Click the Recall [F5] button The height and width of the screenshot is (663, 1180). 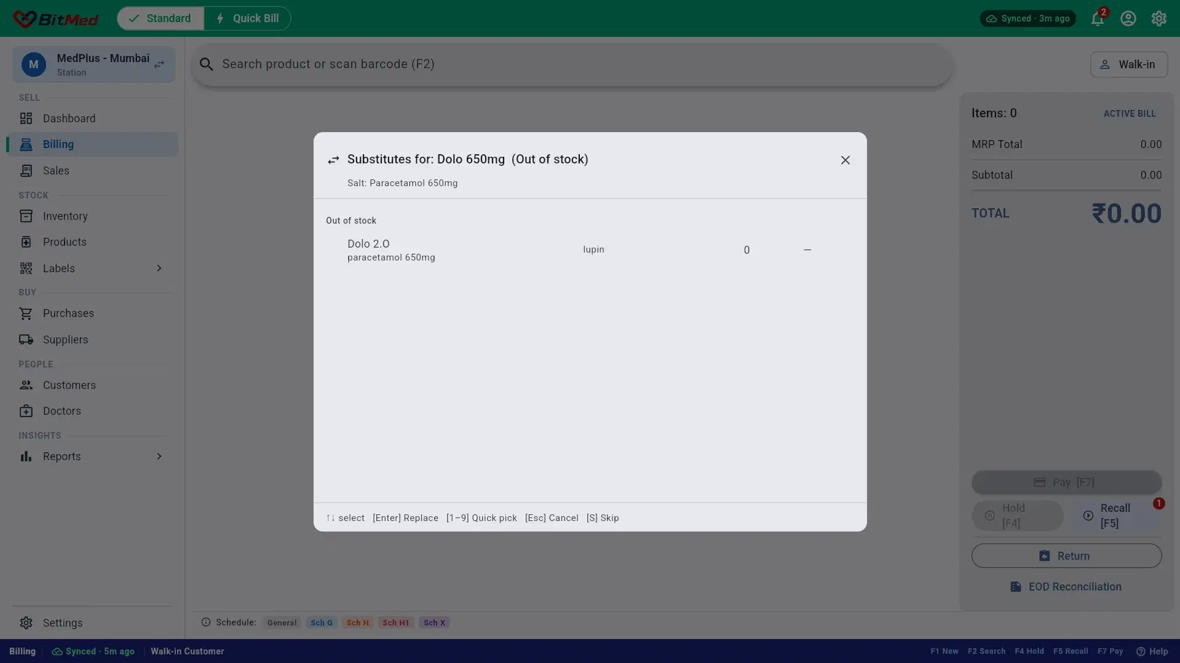(x=1117, y=516)
